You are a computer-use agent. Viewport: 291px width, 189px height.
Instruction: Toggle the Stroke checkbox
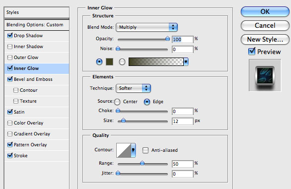coord(10,155)
